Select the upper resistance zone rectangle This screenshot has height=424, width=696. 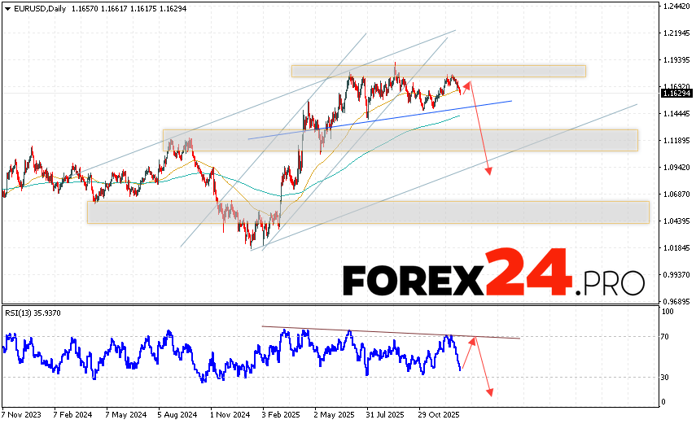click(437, 71)
